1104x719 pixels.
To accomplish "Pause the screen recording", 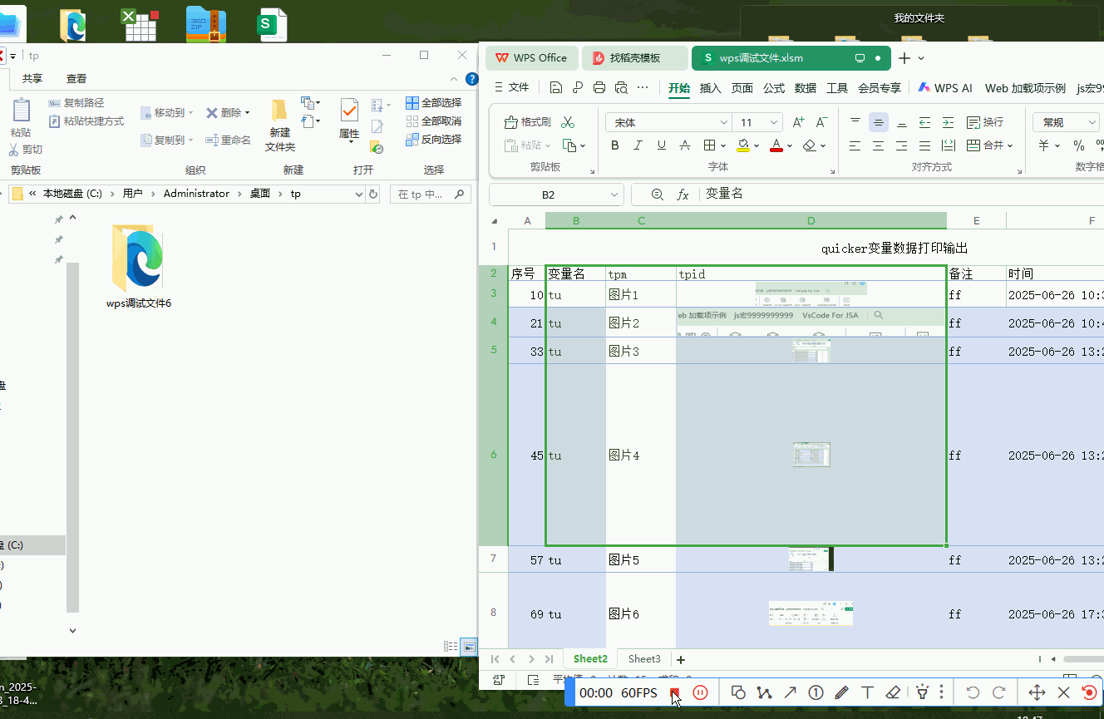I will click(x=701, y=692).
